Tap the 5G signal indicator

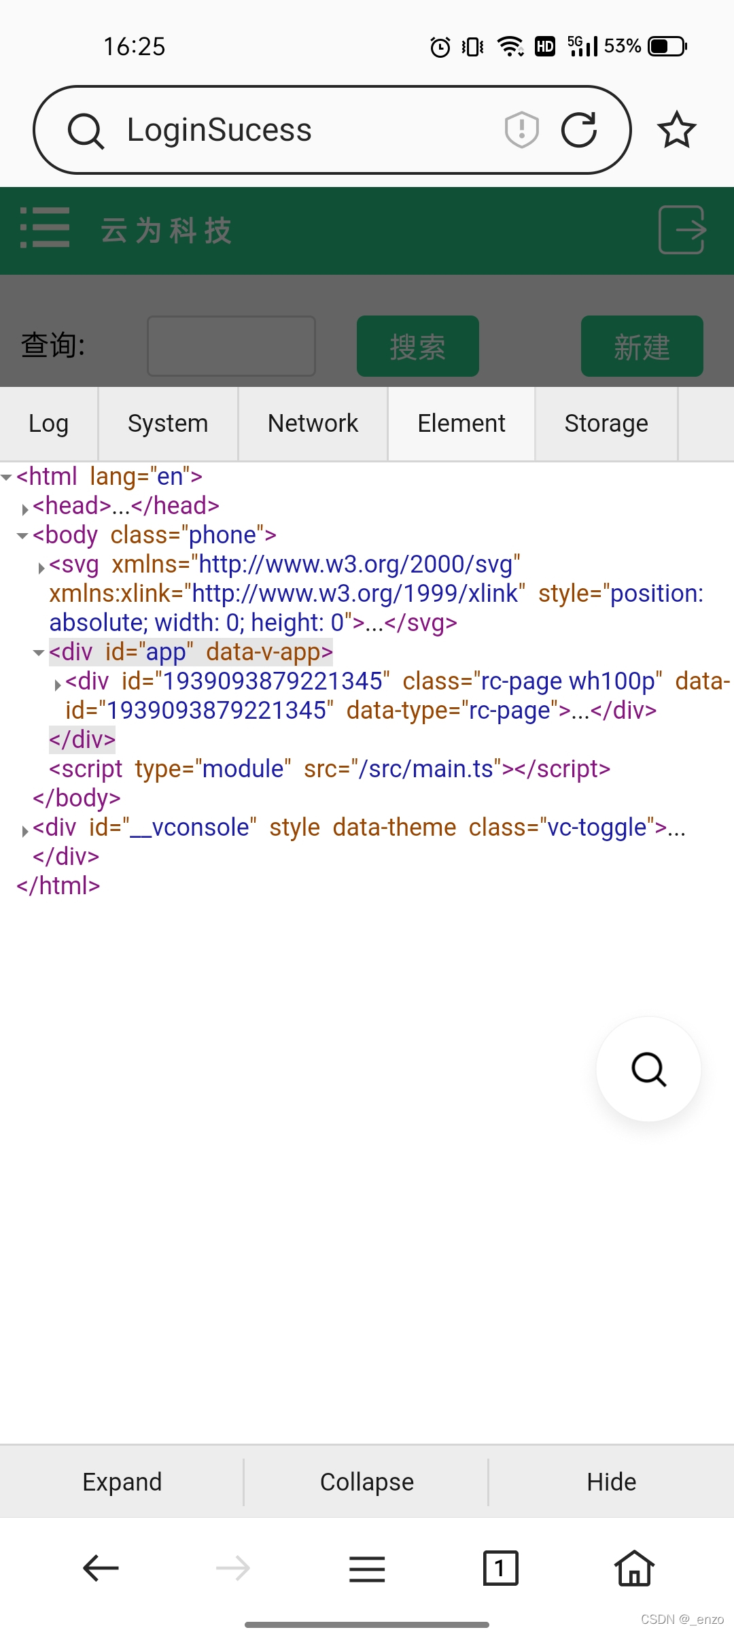(x=582, y=46)
